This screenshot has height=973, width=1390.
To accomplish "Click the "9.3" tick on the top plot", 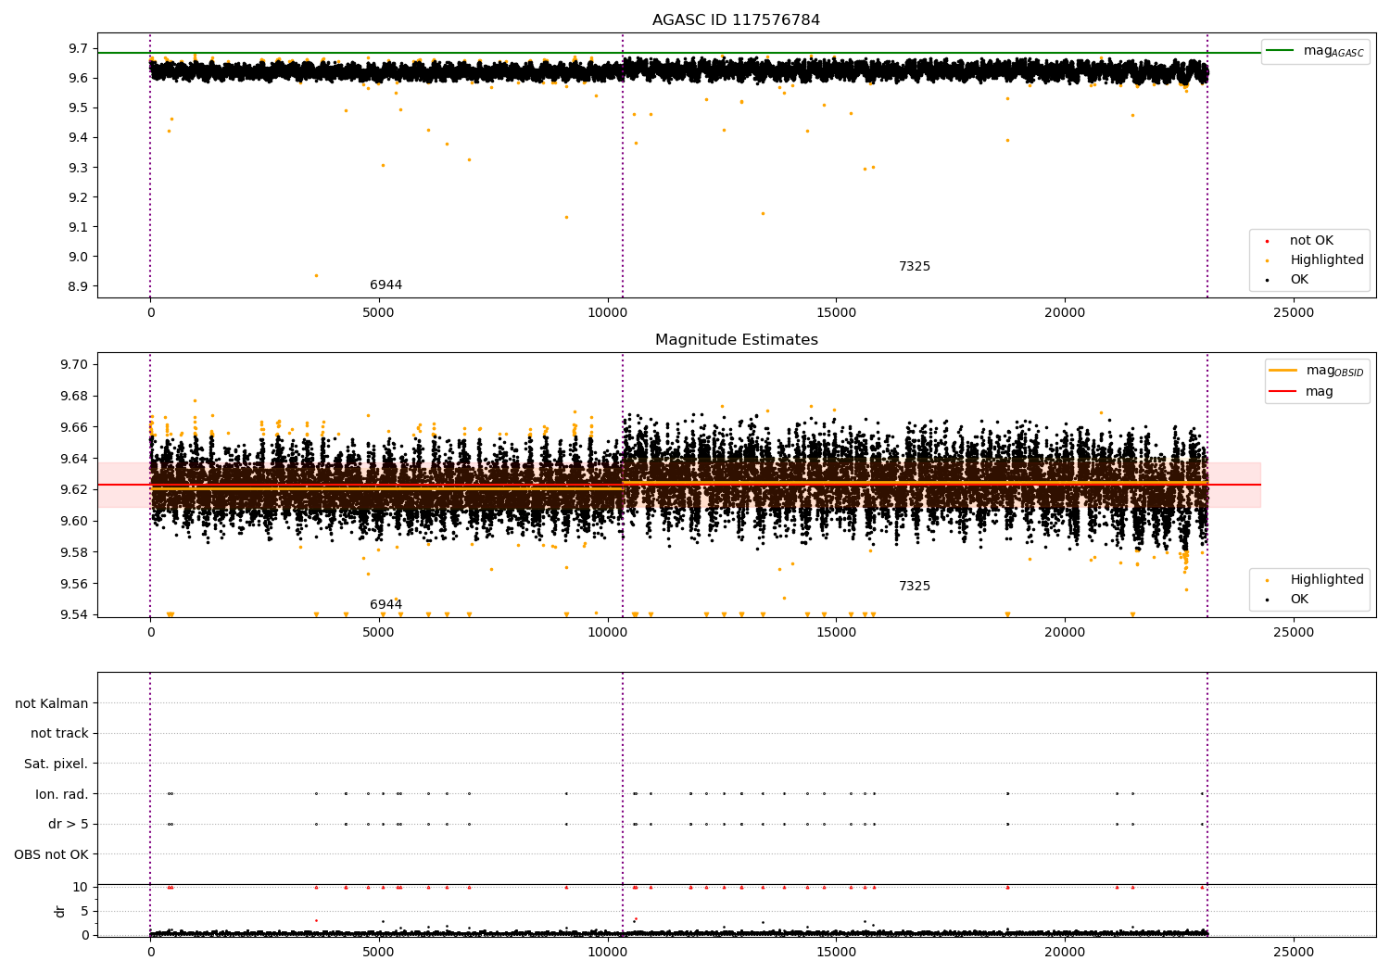I will coord(78,168).
